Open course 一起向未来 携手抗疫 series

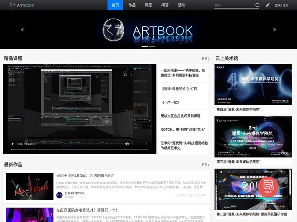(183, 73)
